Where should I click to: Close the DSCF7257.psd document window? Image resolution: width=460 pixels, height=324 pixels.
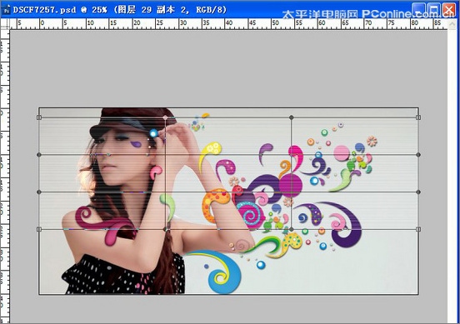tap(449, 9)
